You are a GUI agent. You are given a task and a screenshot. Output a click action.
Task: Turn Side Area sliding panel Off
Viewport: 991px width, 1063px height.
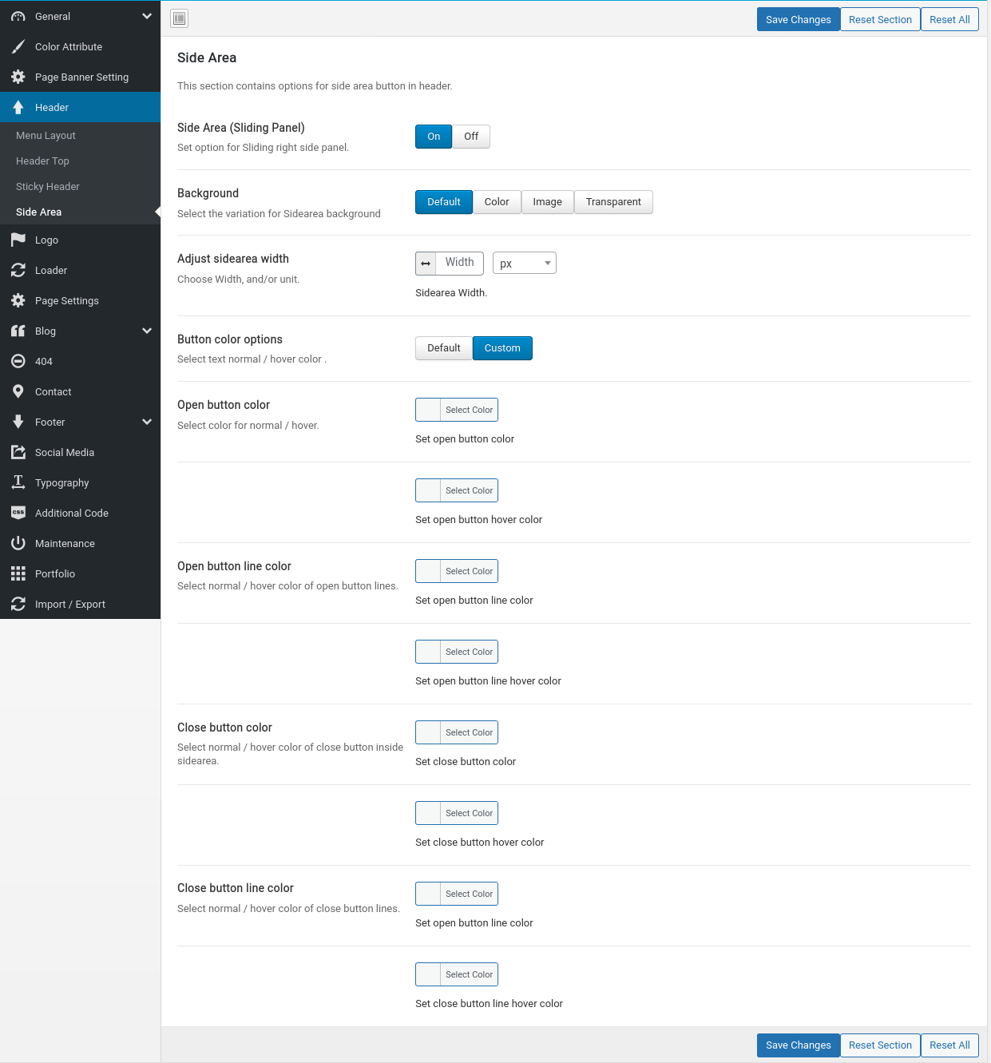471,137
